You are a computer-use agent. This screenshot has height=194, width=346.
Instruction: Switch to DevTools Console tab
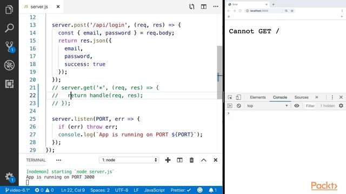280,97
